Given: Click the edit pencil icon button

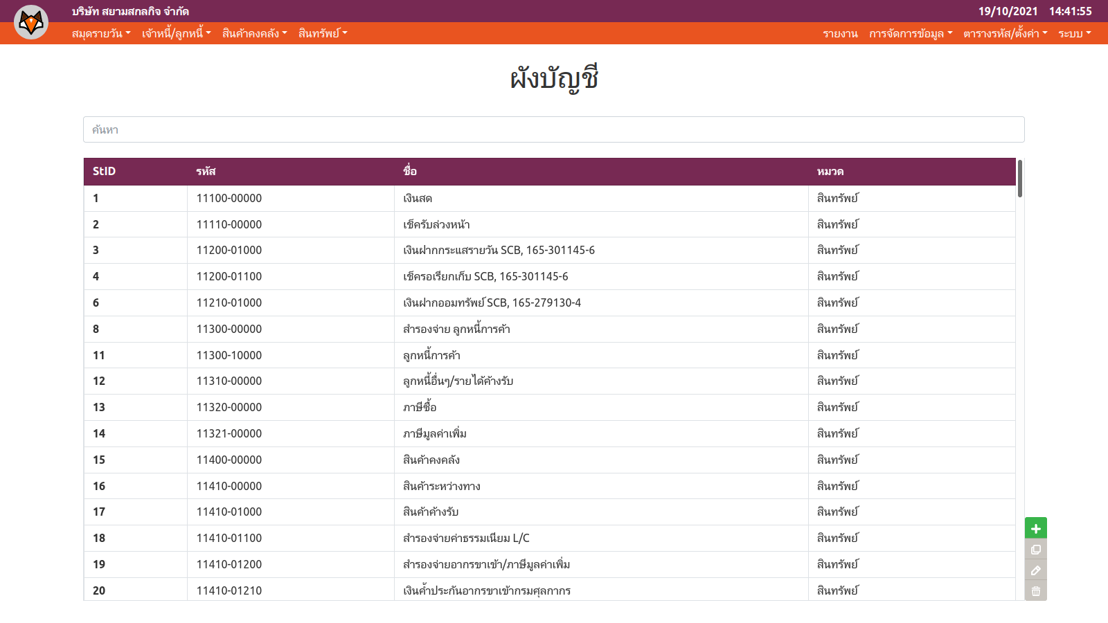Looking at the screenshot, I should pos(1036,570).
